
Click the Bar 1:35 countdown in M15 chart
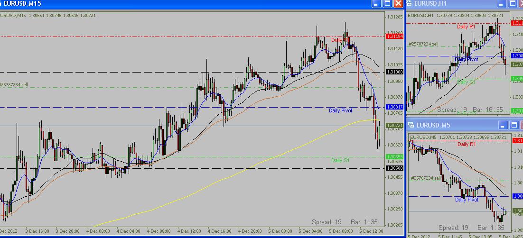tap(364, 222)
